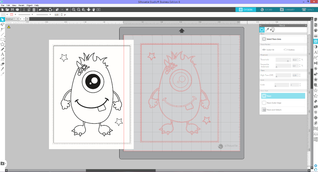The width and height of the screenshot is (318, 172).
Task: Click Trace Outer Edge button
Action: click(x=283, y=103)
